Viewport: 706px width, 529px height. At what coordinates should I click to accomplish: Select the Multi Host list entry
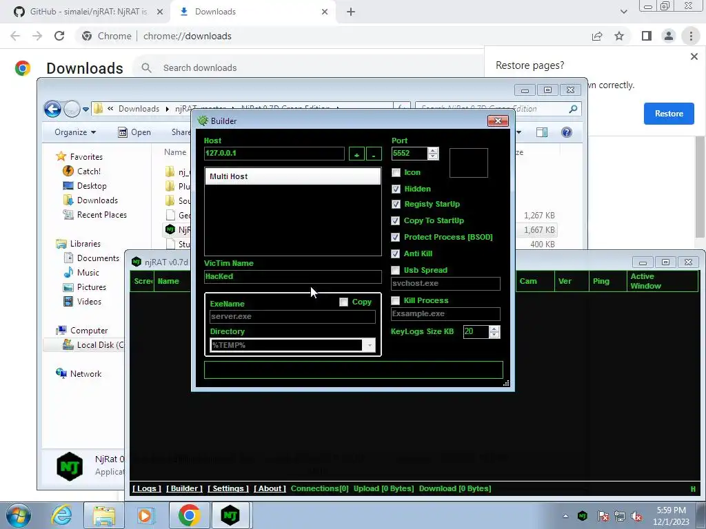click(x=292, y=177)
